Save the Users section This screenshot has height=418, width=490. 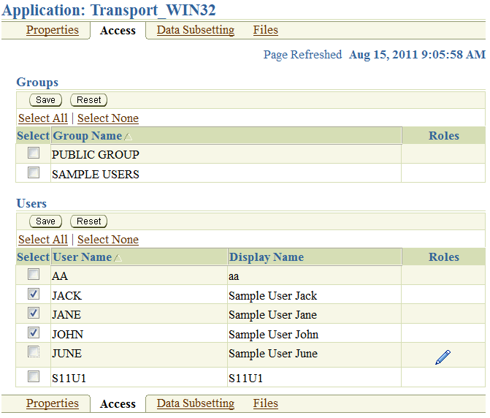[x=45, y=221]
